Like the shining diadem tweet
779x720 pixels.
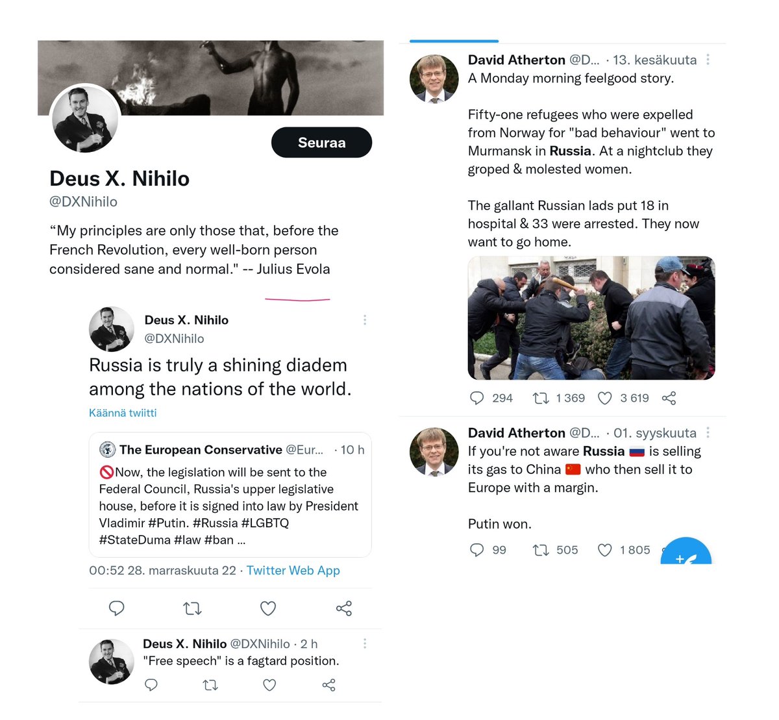tap(268, 608)
